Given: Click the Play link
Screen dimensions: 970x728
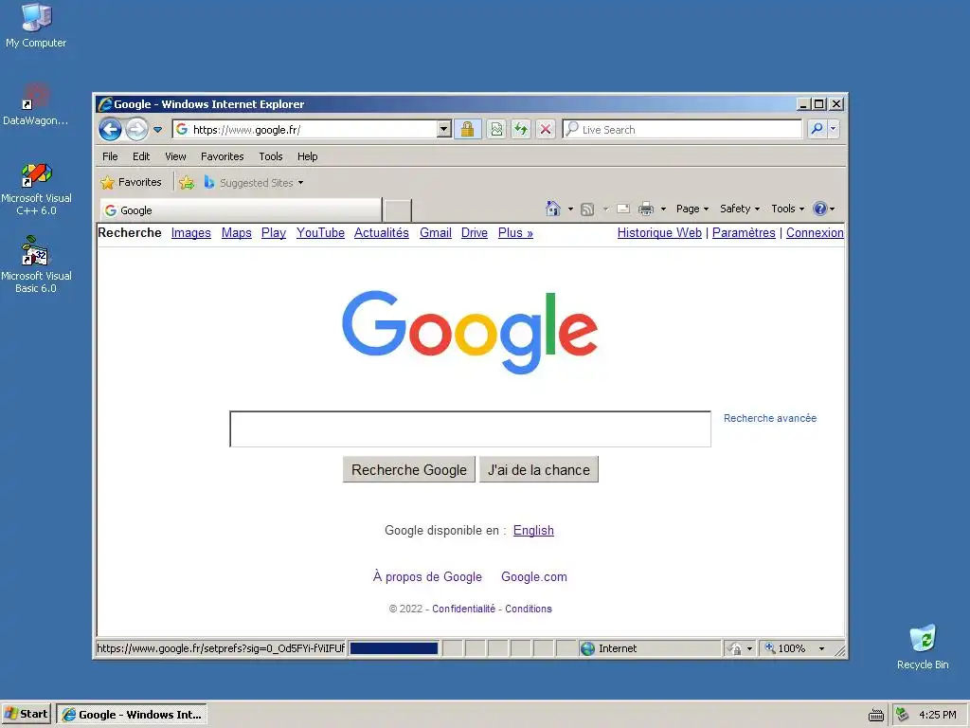Looking at the screenshot, I should [x=274, y=233].
